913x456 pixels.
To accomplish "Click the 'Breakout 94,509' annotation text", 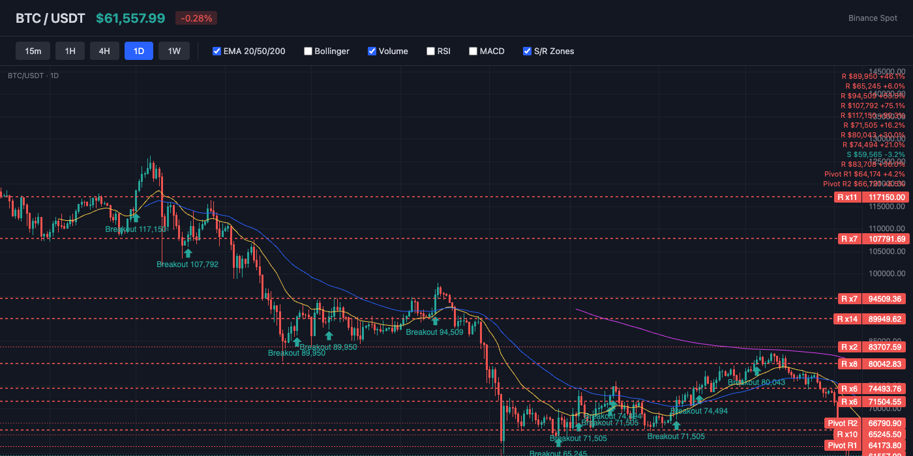I will coord(434,332).
